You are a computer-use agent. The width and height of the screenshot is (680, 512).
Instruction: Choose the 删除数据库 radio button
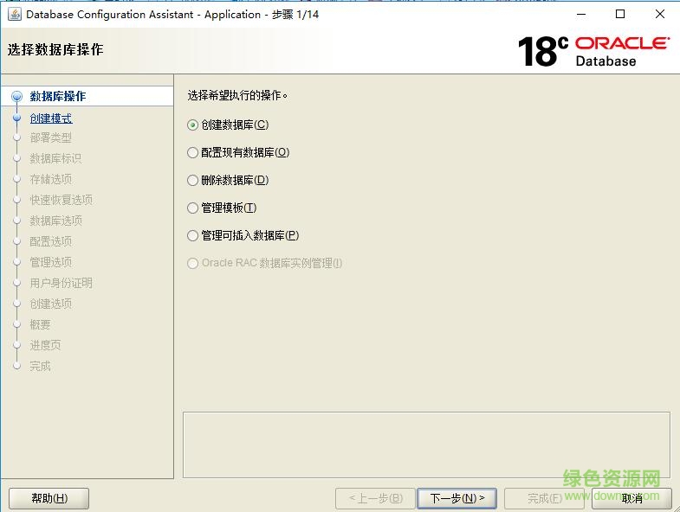[193, 180]
